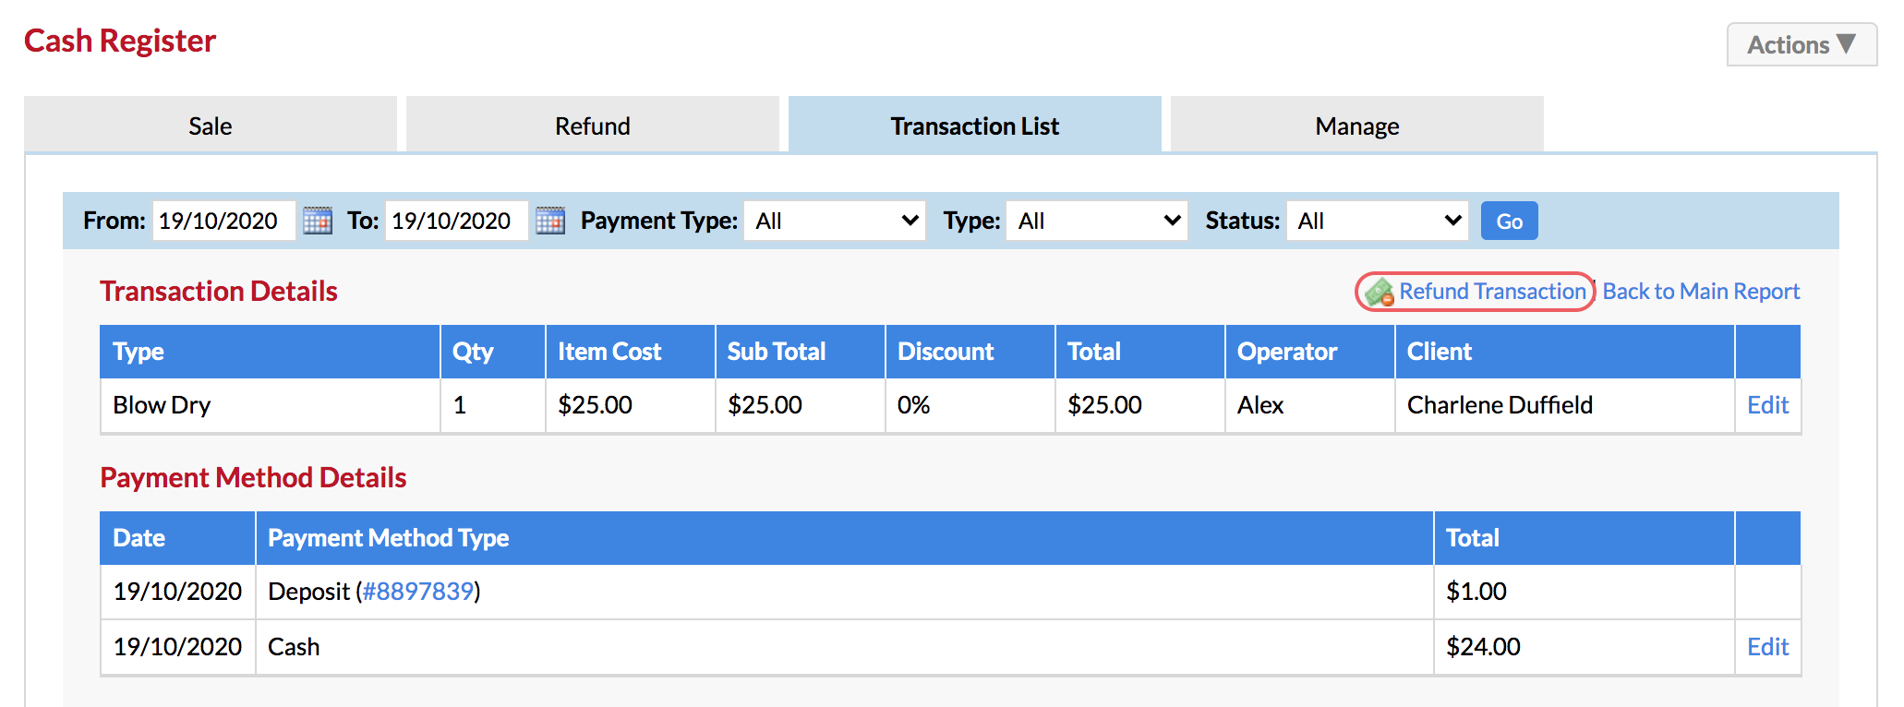Click the Date column header
Screen dimensions: 1904x707
[177, 538]
